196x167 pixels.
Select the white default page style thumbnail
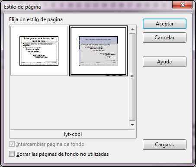click(39, 51)
